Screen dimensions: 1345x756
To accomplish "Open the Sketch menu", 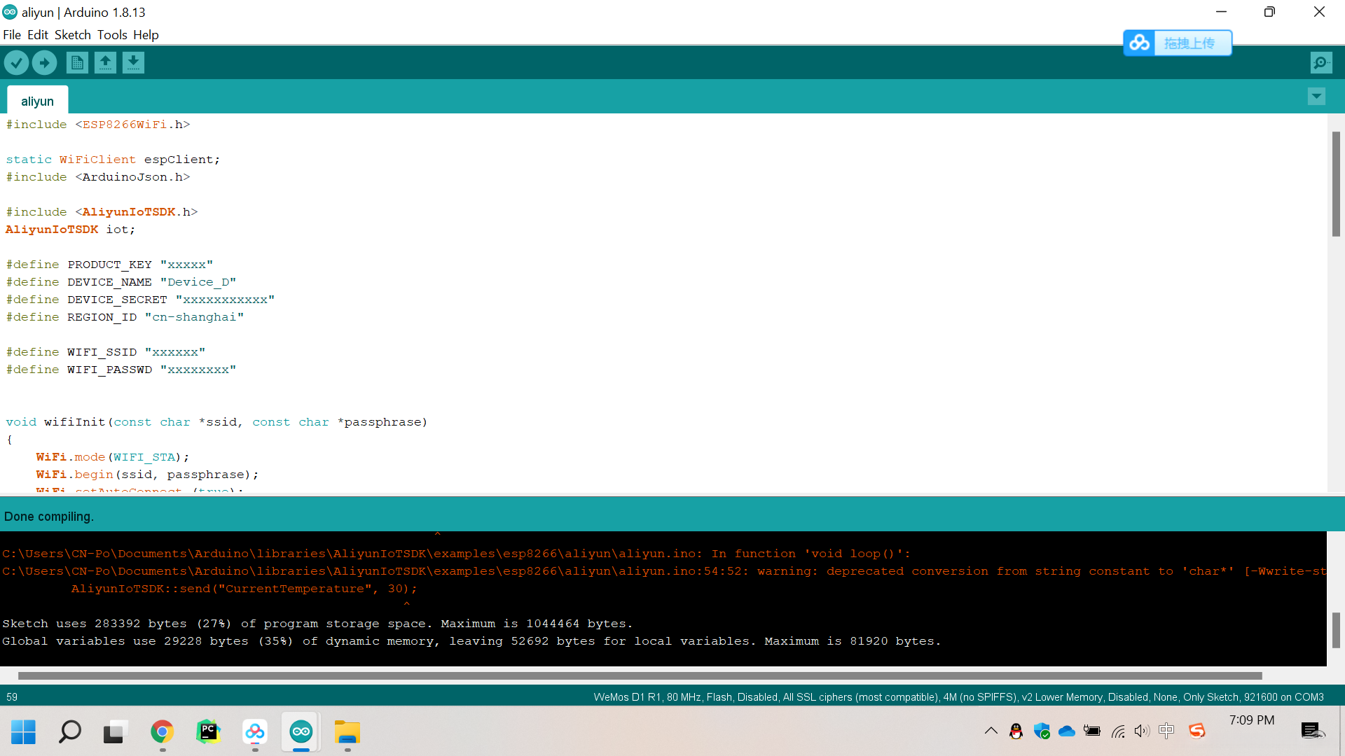I will pyautogui.click(x=72, y=35).
